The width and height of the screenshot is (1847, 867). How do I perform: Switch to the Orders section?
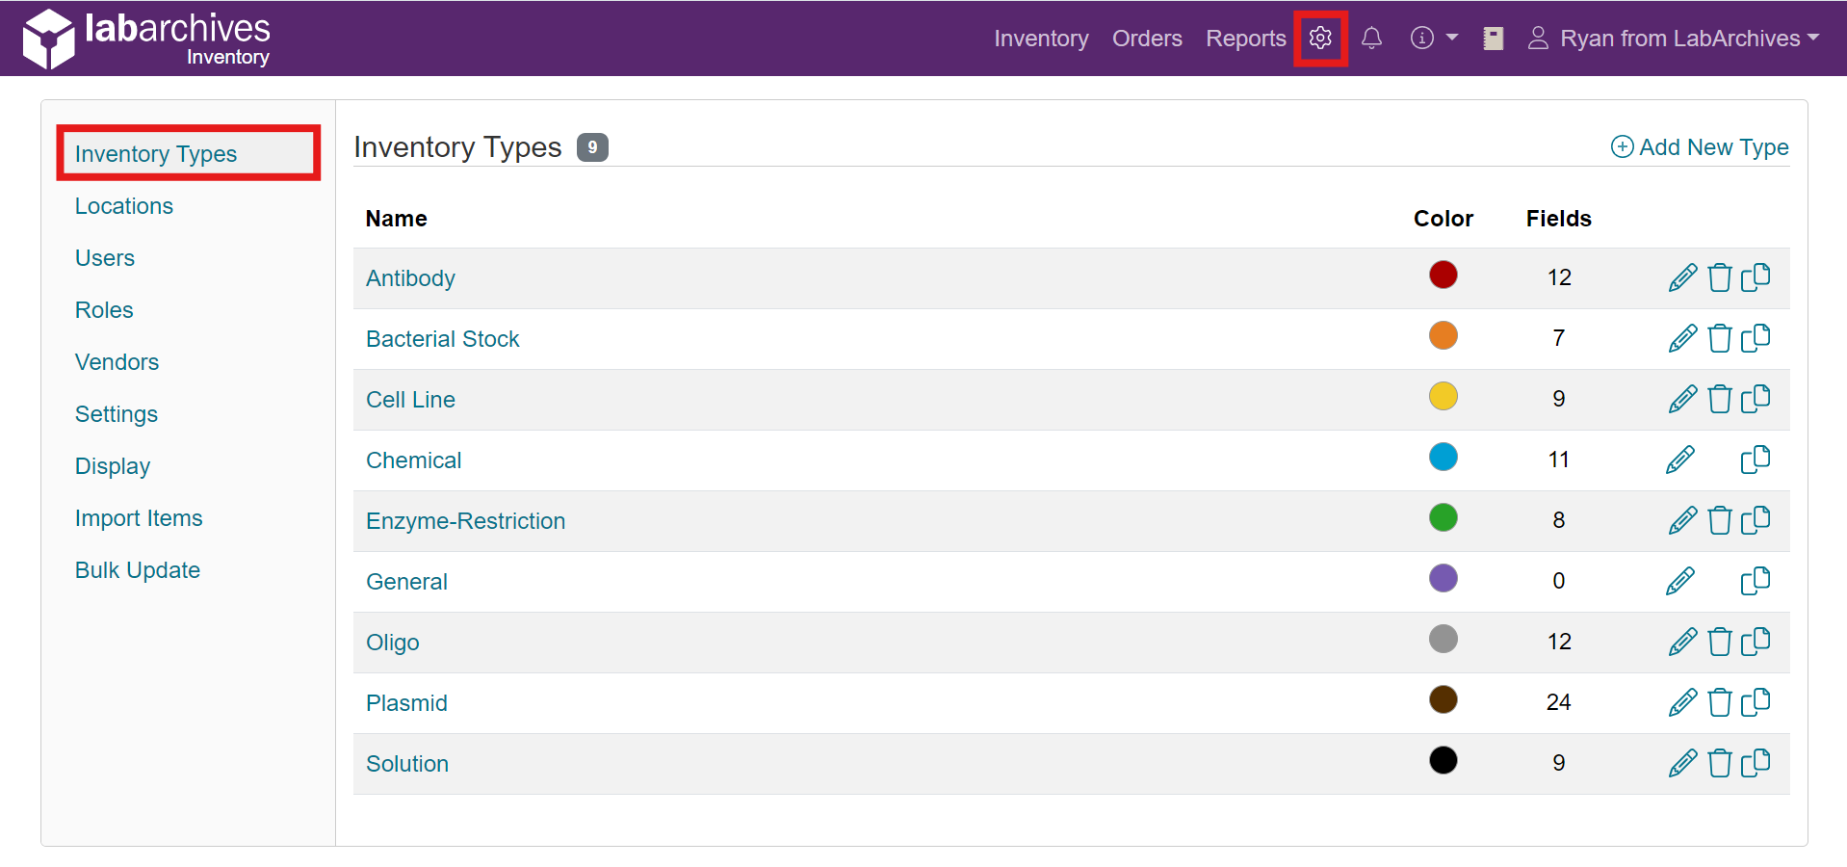[x=1147, y=39]
